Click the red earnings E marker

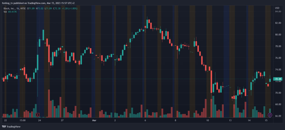(x=38, y=114)
